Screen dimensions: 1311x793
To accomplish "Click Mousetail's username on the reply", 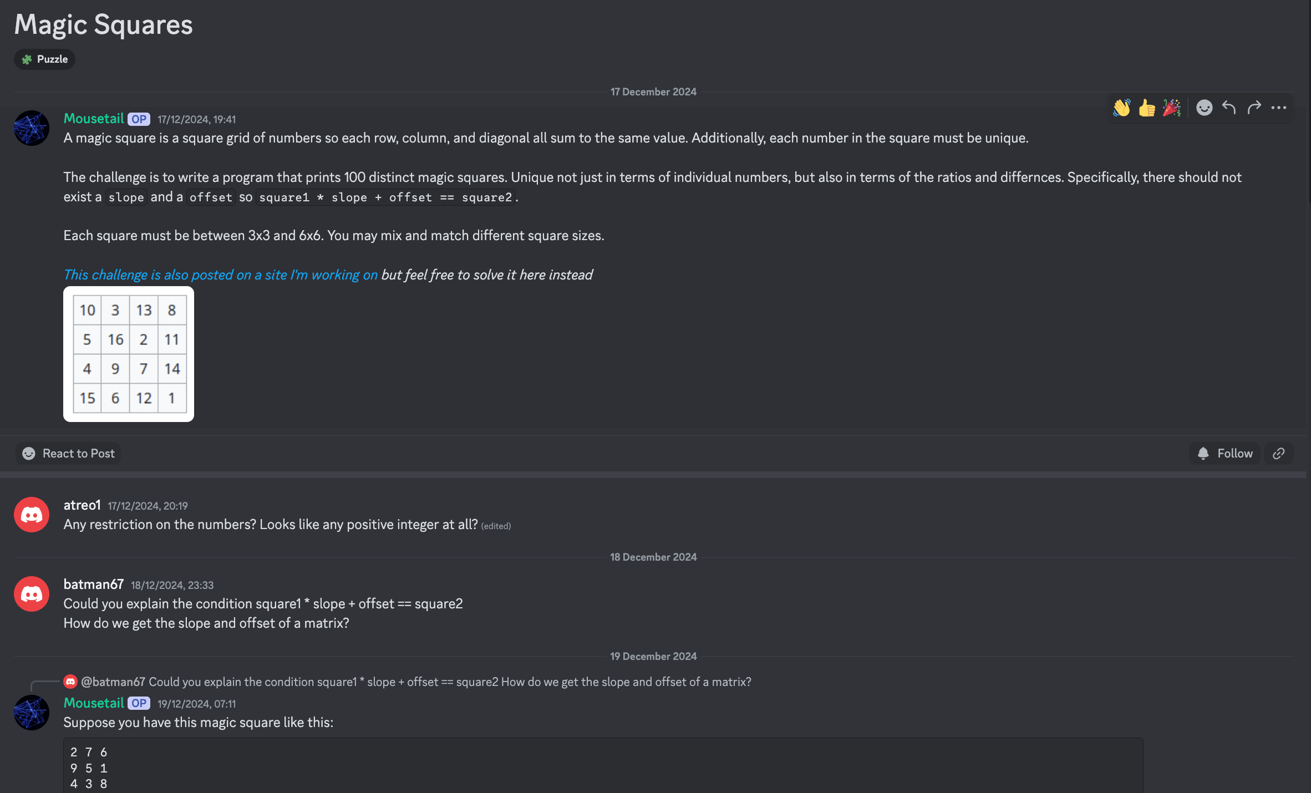I will (94, 703).
